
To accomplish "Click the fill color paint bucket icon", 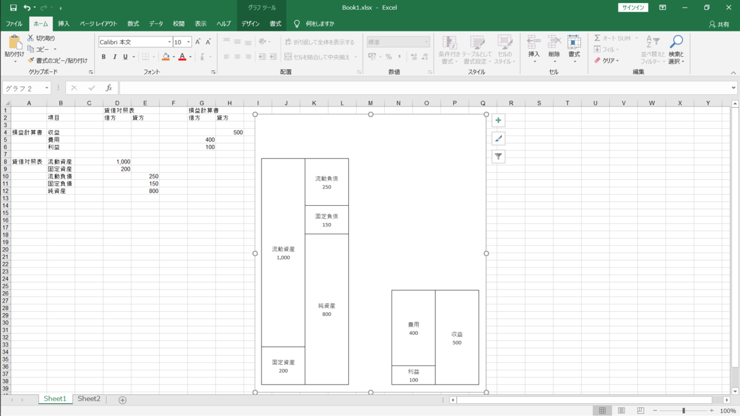I will tap(165, 57).
